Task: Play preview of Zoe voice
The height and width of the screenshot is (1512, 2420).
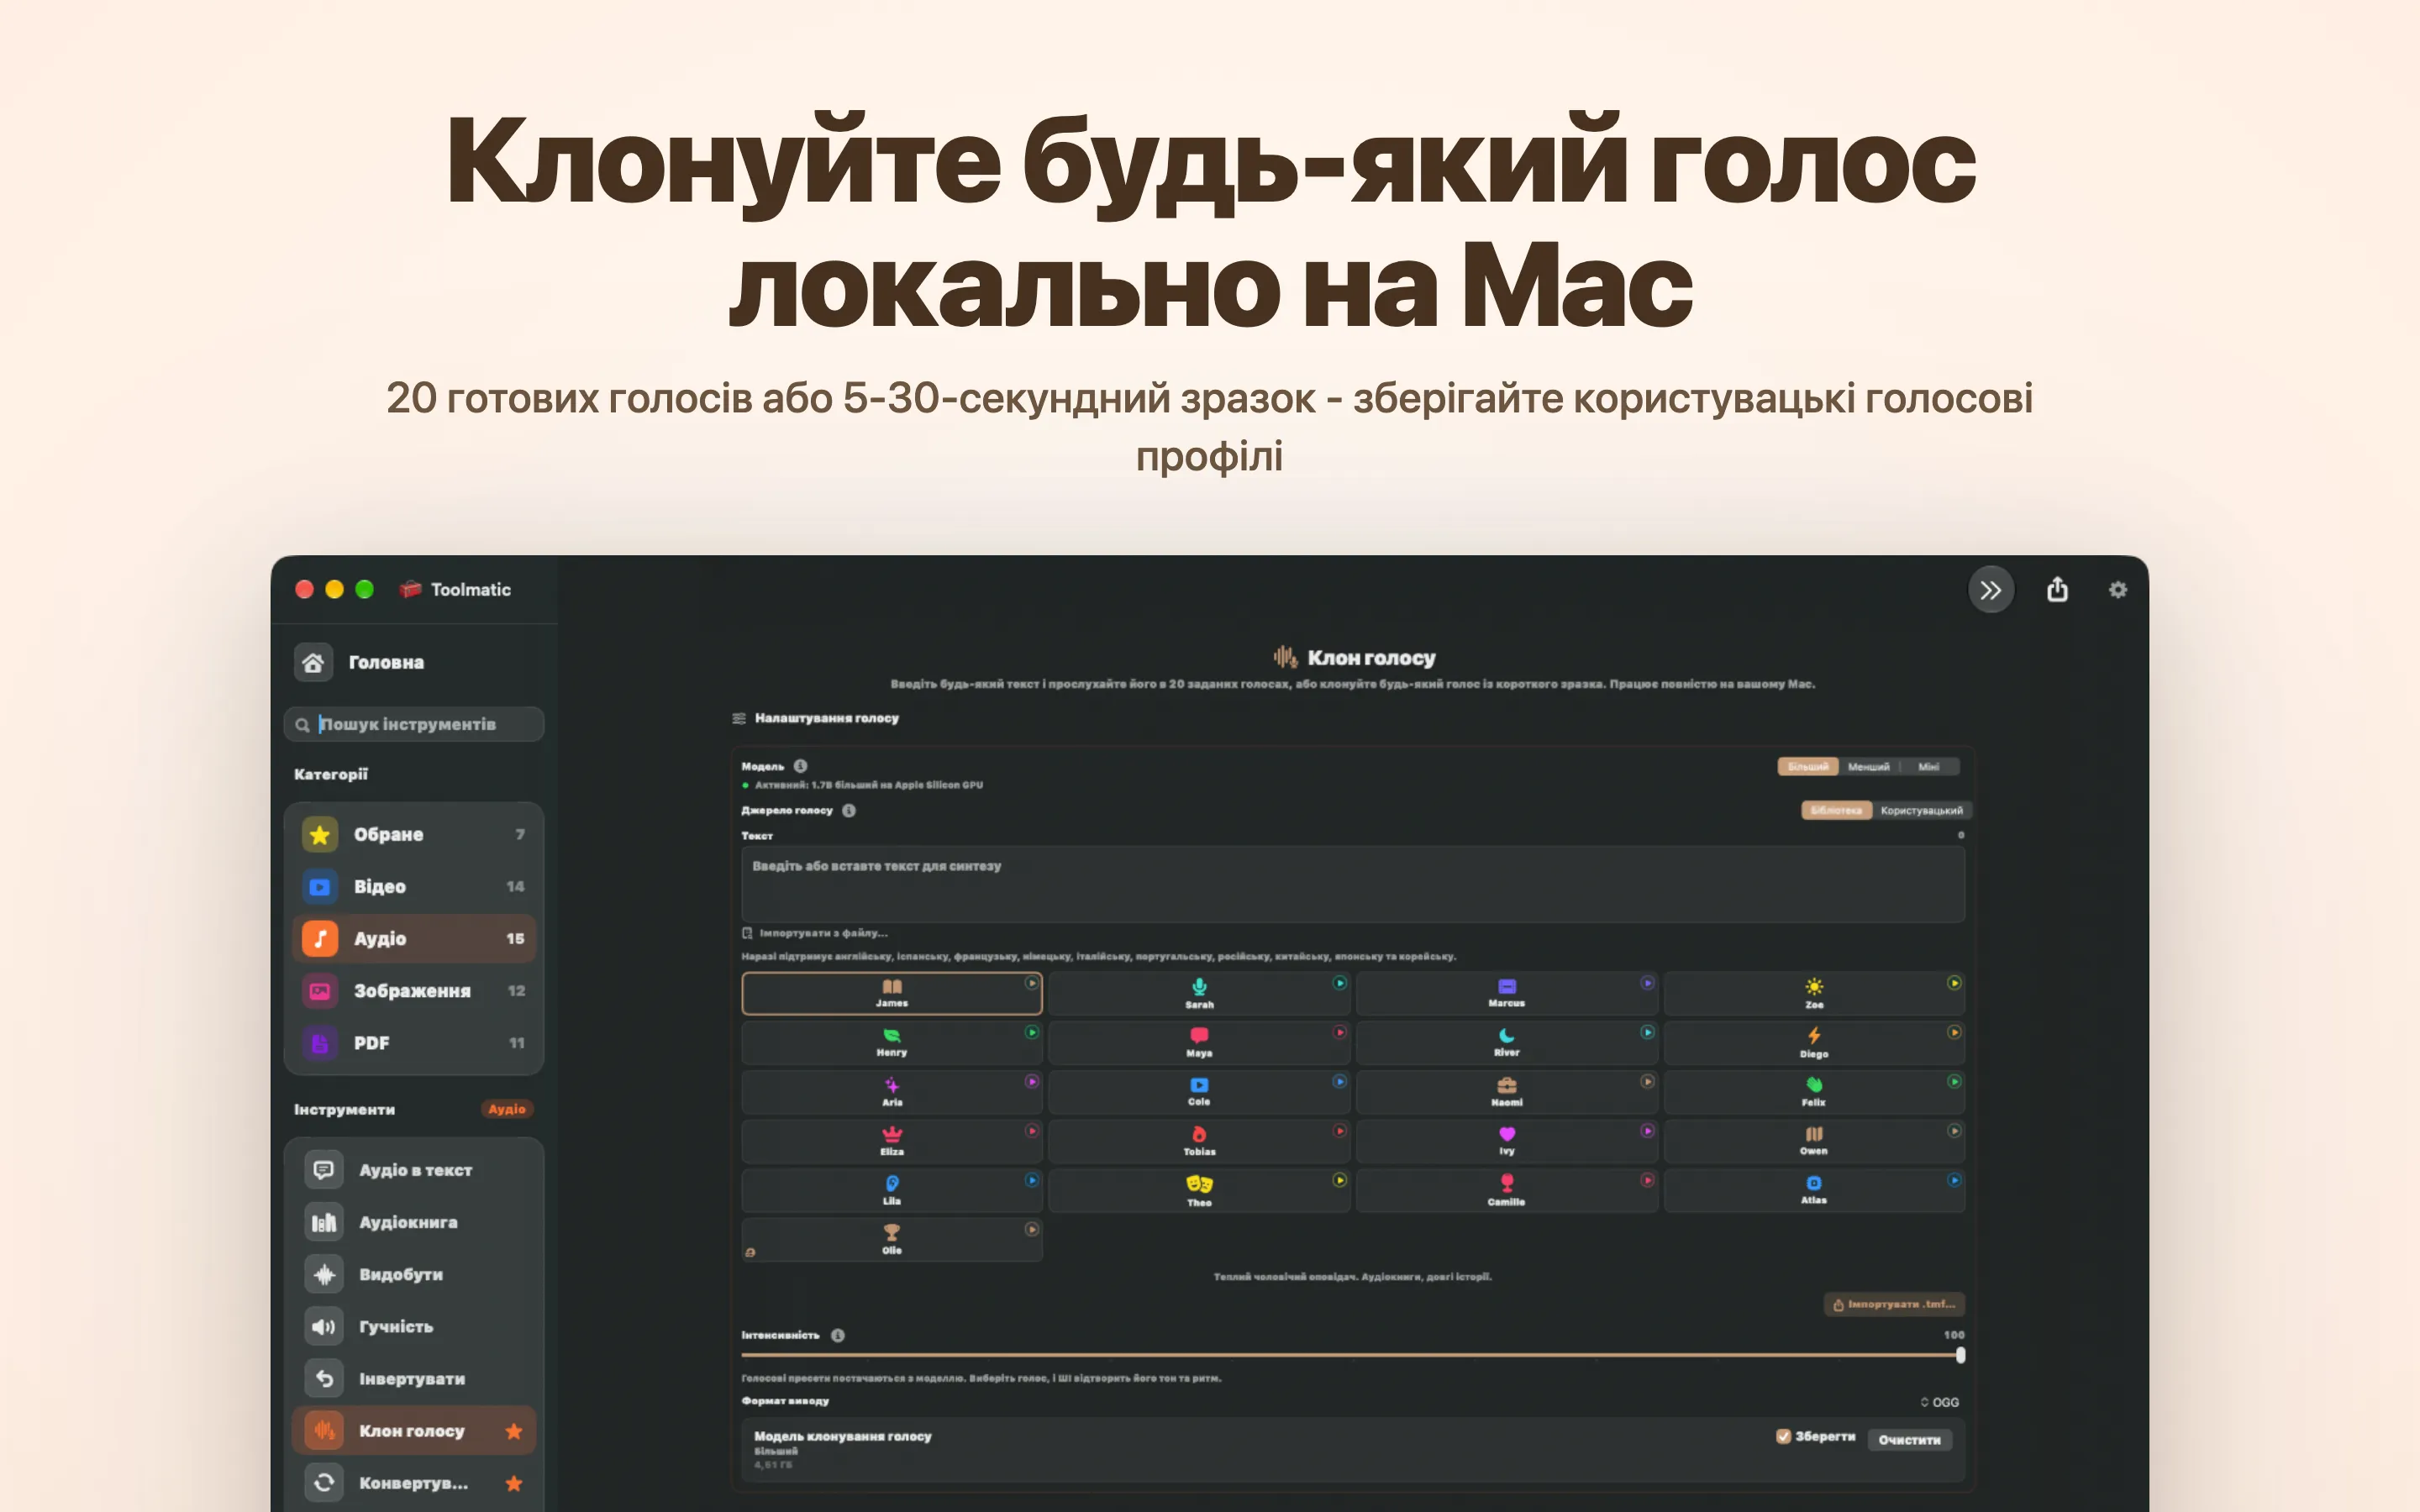Action: [x=1954, y=983]
